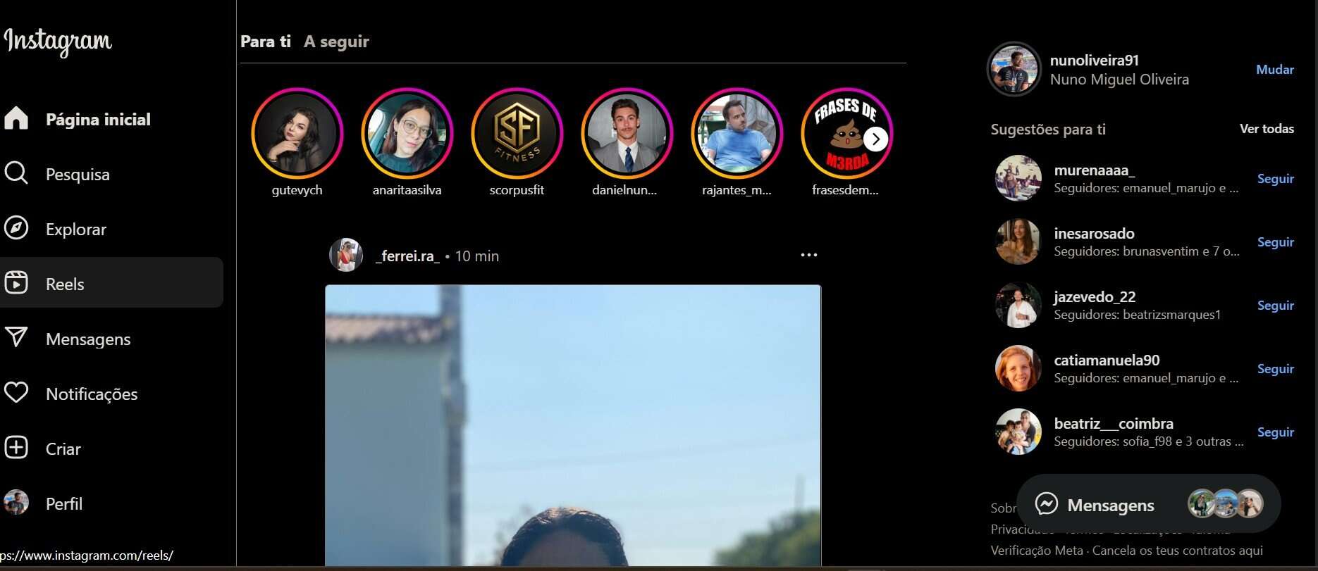Click the Instagram logo
Image resolution: width=1318 pixels, height=571 pixels.
click(58, 41)
